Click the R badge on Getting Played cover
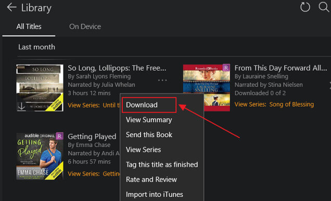The image size is (331, 201). (59, 136)
